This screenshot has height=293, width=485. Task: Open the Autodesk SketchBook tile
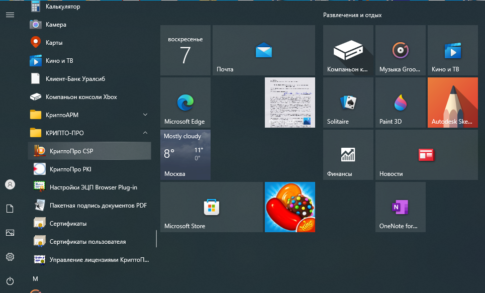pos(453,103)
